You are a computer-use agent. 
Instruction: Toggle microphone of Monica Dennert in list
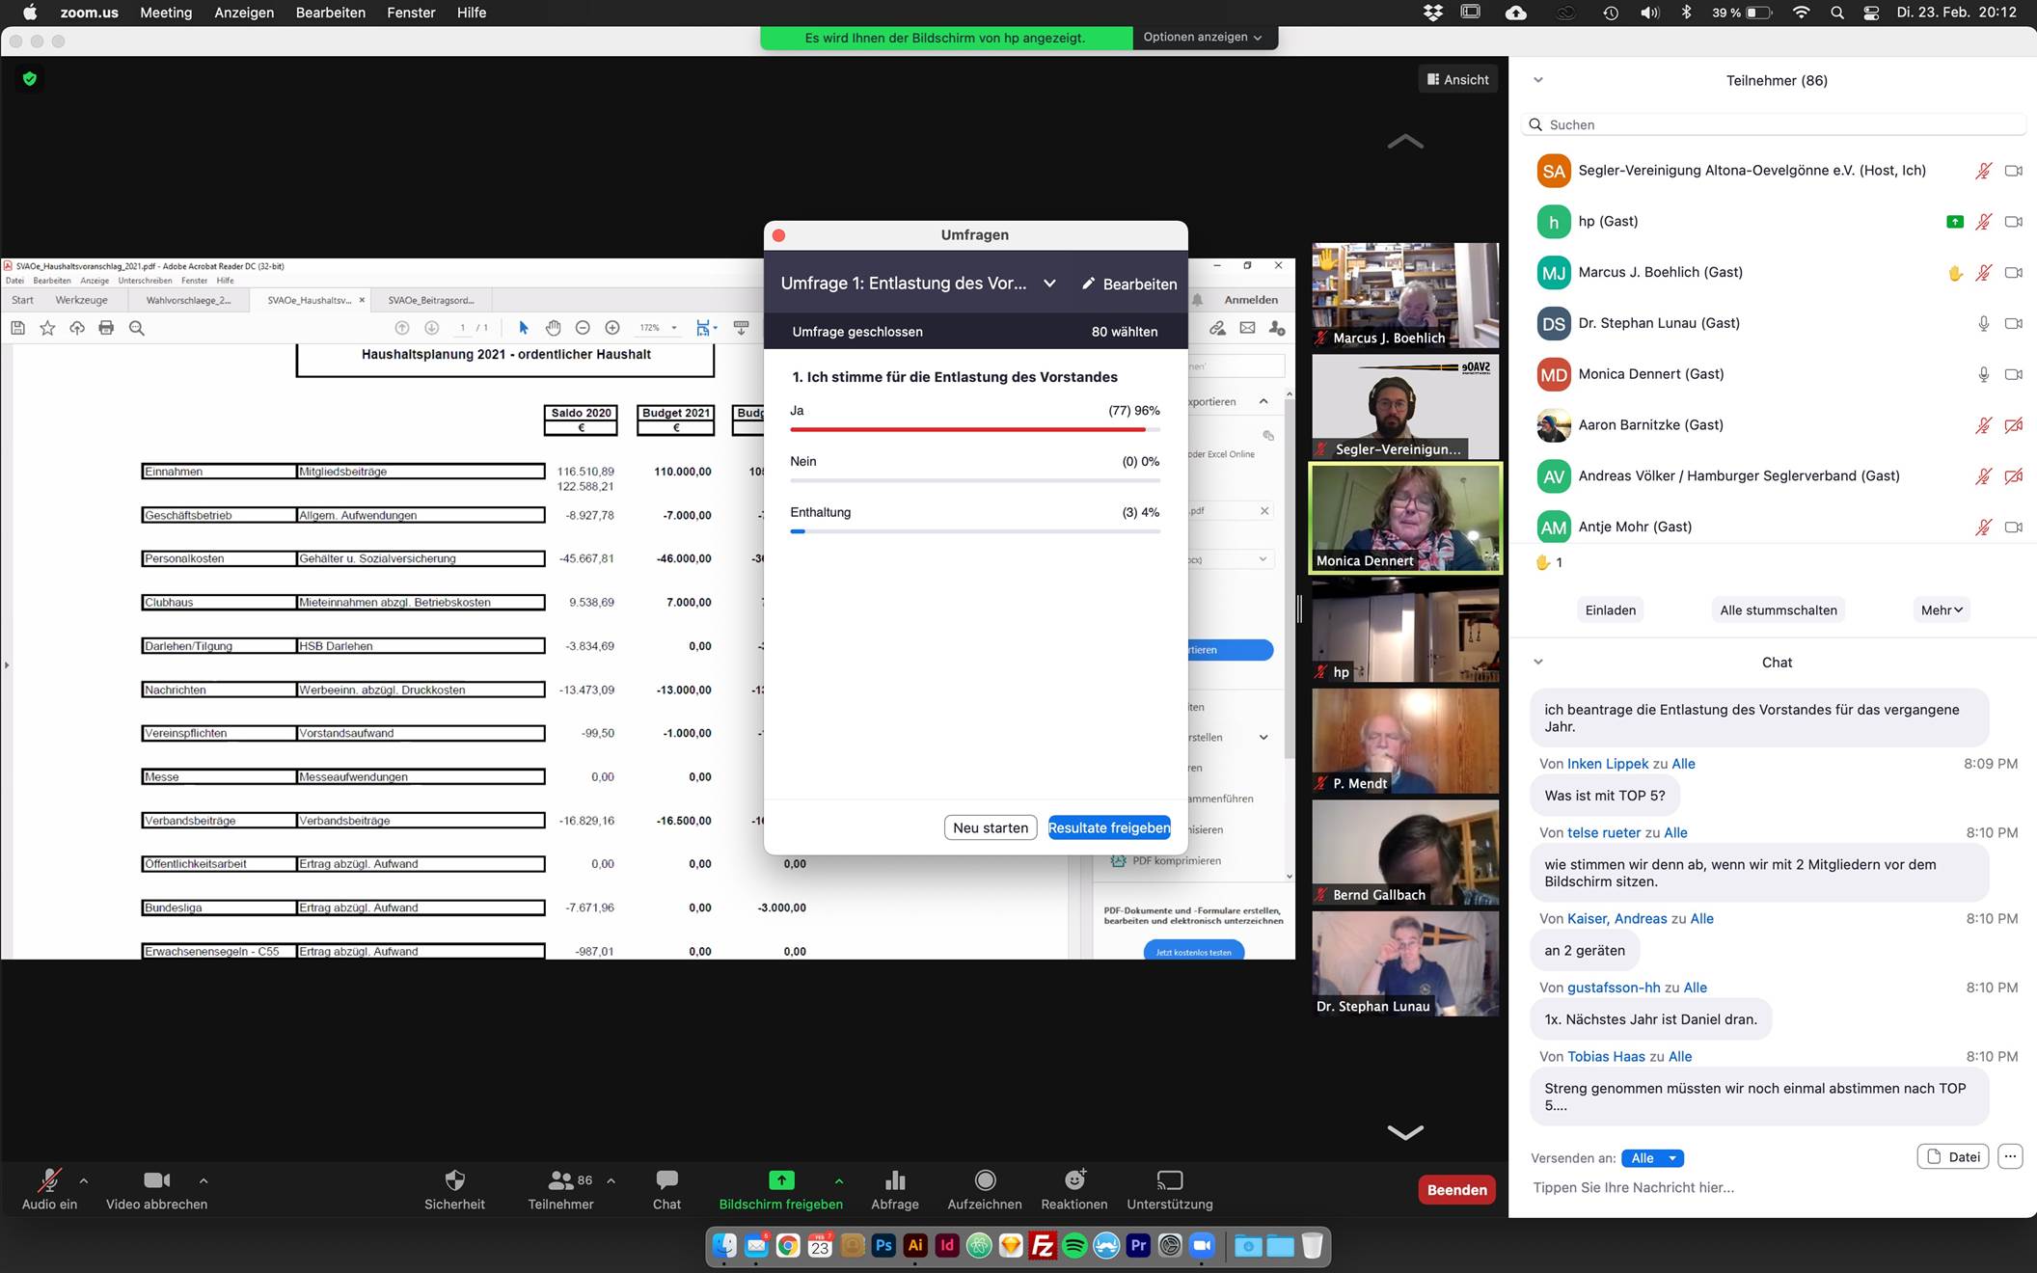[x=1983, y=374]
